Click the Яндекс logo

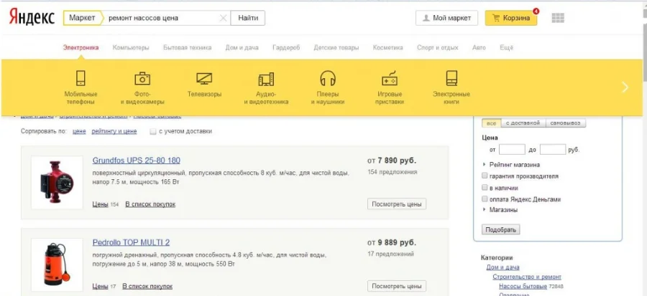point(32,18)
